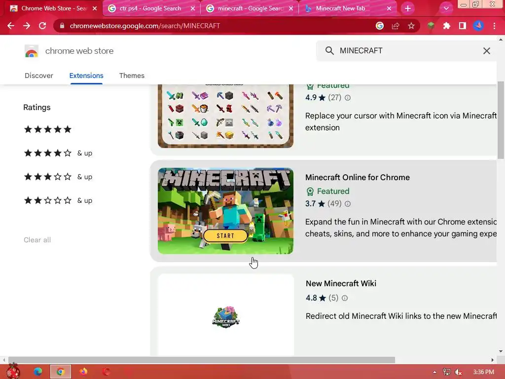Switch to the Extensions tab
This screenshot has width=505, height=379.
[x=86, y=76]
